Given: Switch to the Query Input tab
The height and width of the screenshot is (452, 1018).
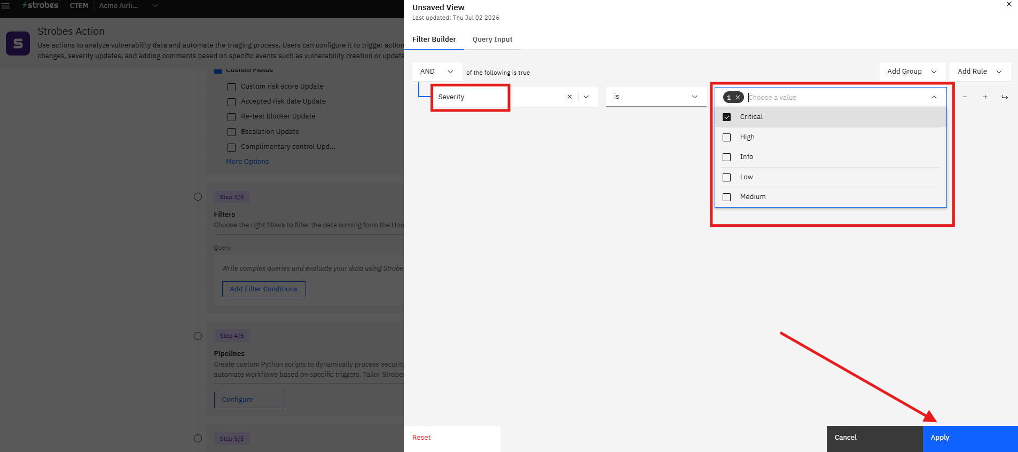Looking at the screenshot, I should pos(492,39).
